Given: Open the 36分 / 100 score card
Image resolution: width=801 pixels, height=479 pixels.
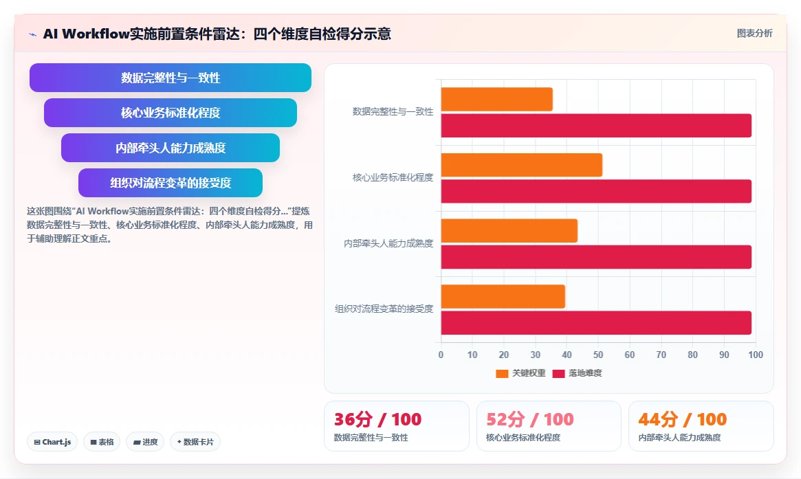Looking at the screenshot, I should click(x=397, y=426).
